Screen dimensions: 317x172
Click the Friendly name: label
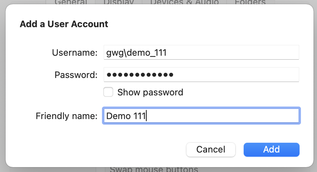67,116
